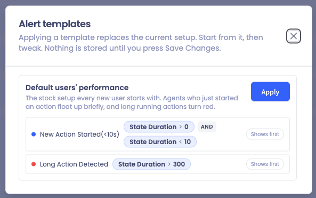Click the red dot beside Long Action Detected
The width and height of the screenshot is (316, 198).
(34, 164)
